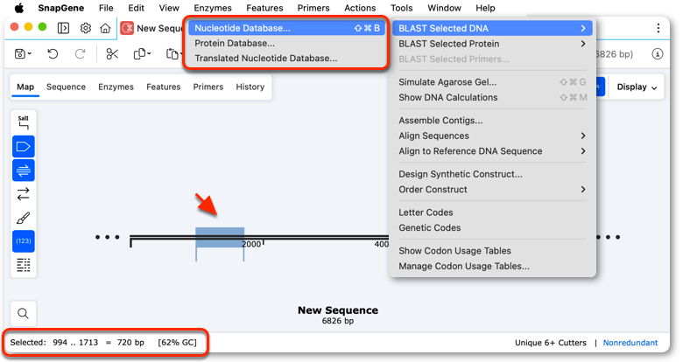Open the Actions menu
The height and width of the screenshot is (362, 683).
[360, 8]
